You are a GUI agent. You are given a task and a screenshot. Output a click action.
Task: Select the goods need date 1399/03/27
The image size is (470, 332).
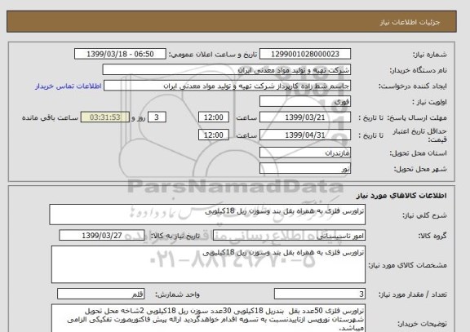pos(102,236)
